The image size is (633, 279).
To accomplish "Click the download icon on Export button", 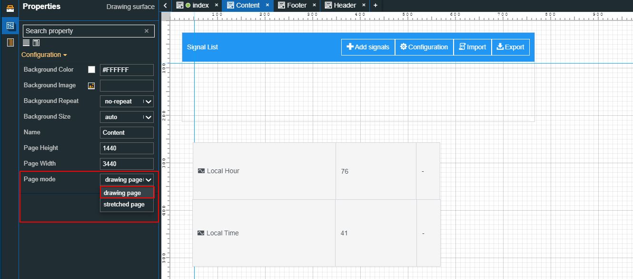I will [x=500, y=47].
